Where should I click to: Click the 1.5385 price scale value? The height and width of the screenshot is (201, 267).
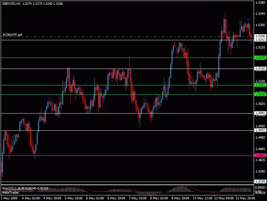pyautogui.click(x=260, y=3)
